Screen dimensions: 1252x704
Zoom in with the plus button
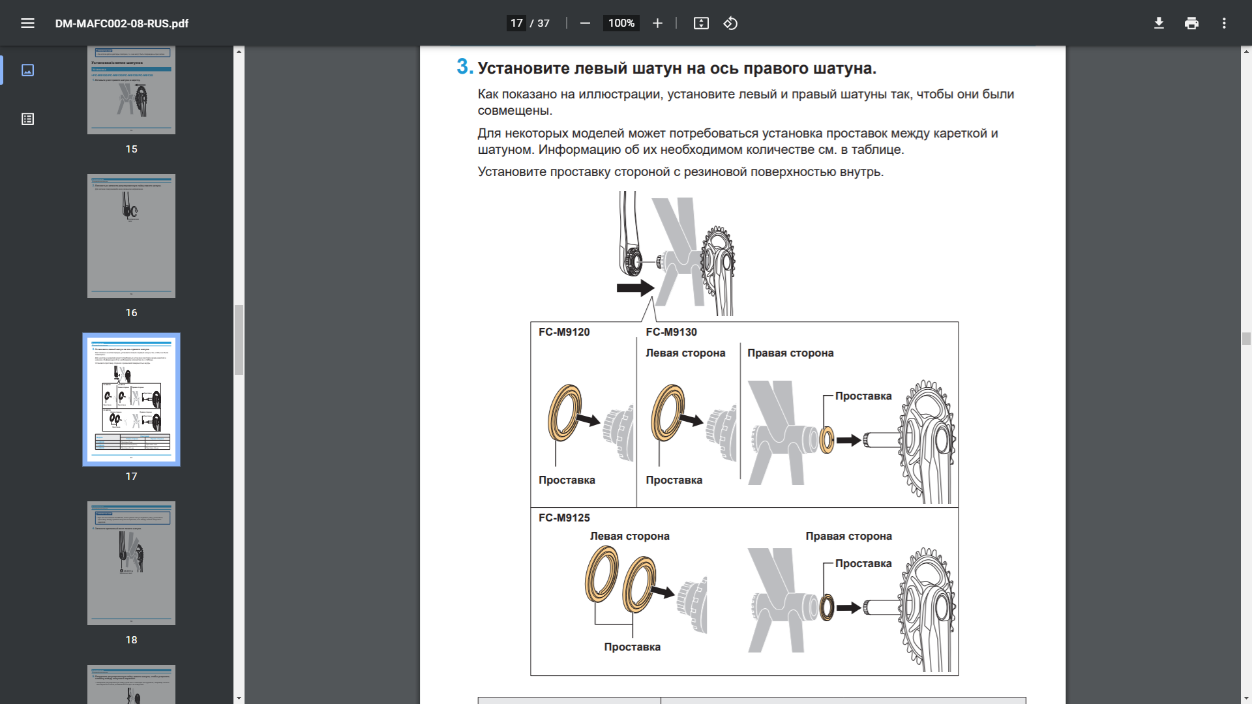click(657, 23)
